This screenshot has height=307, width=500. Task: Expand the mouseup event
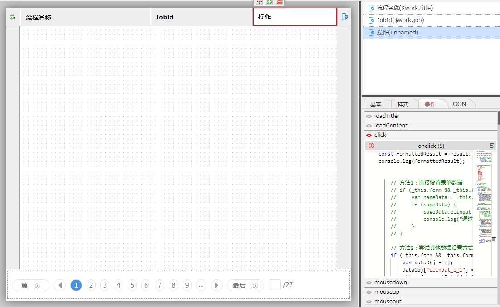pos(431,292)
